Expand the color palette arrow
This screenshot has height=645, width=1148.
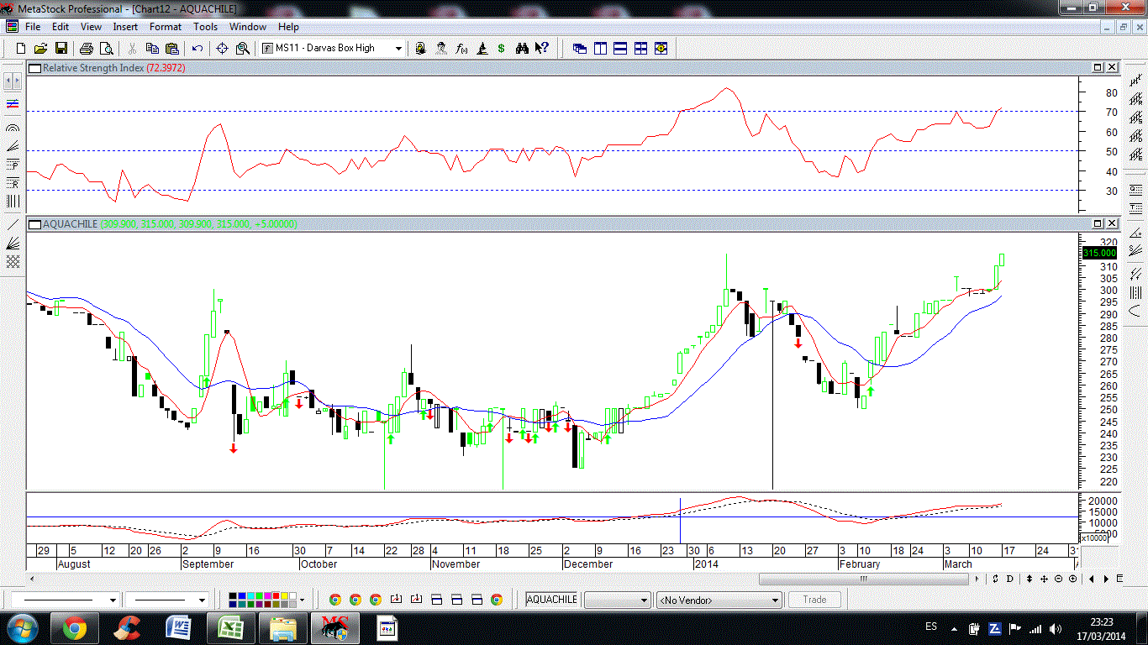tap(302, 600)
